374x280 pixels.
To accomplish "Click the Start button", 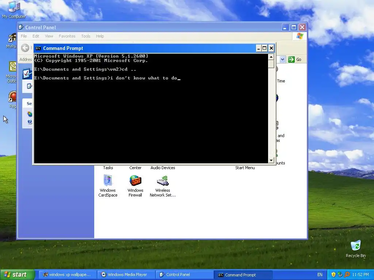I will click(x=17, y=275).
